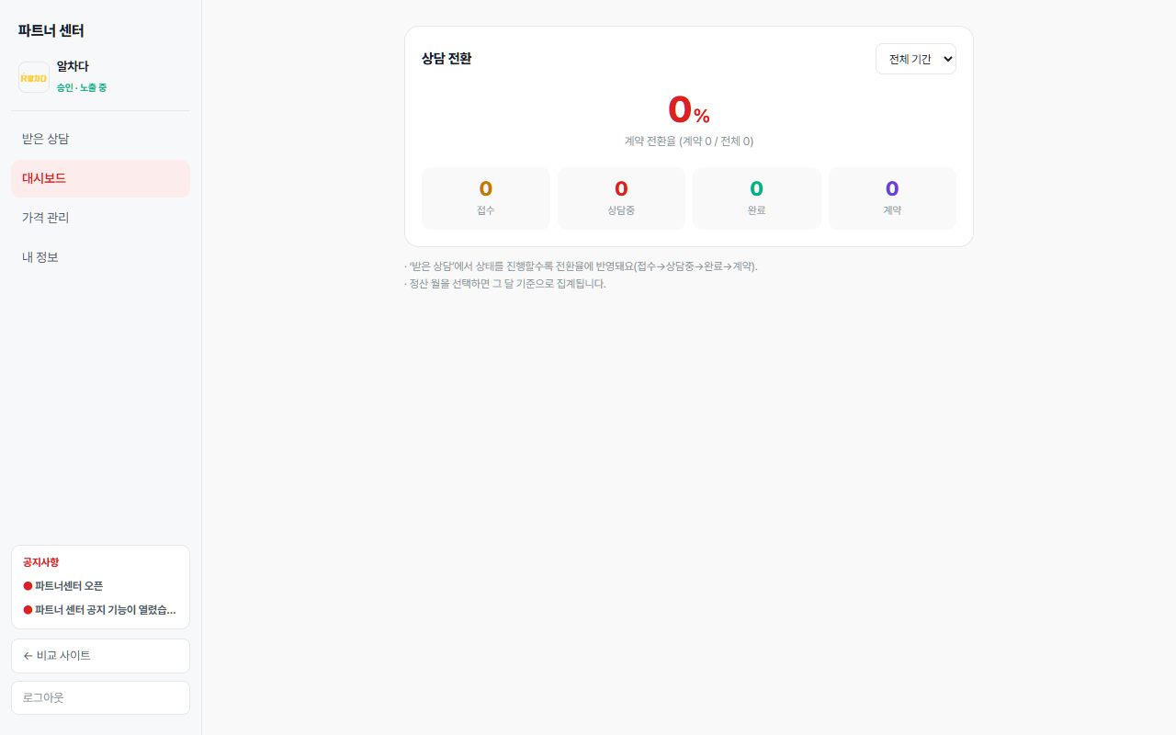Click the note starting with '받은 상담'에서 상태를

point(581,266)
